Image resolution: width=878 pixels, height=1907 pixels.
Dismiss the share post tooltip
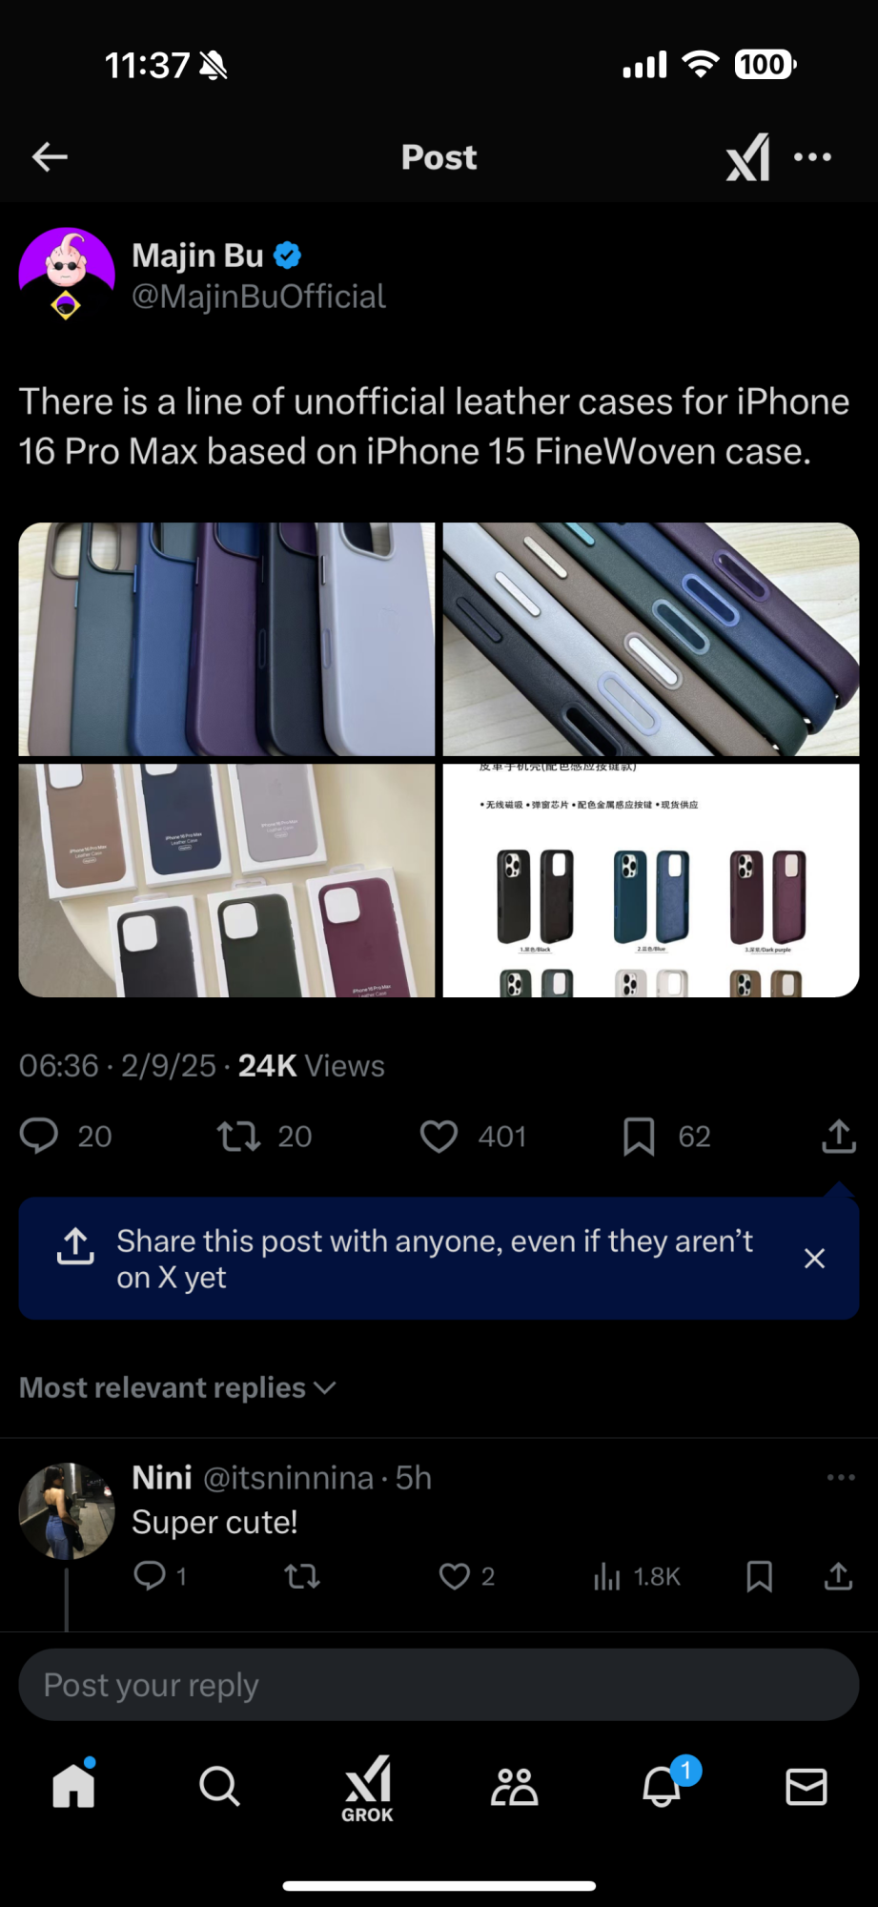pyautogui.click(x=814, y=1259)
